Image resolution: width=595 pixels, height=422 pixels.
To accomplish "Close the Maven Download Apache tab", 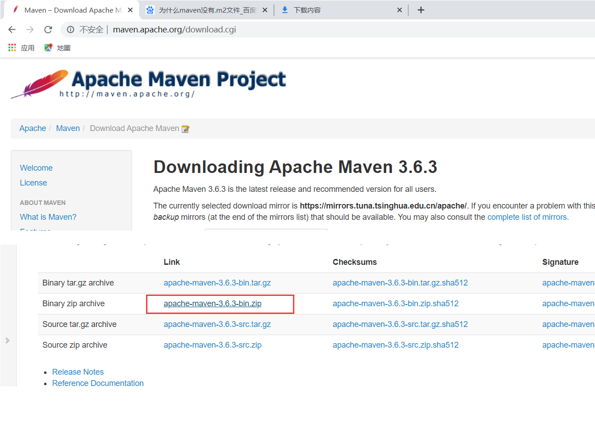I will 130,10.
